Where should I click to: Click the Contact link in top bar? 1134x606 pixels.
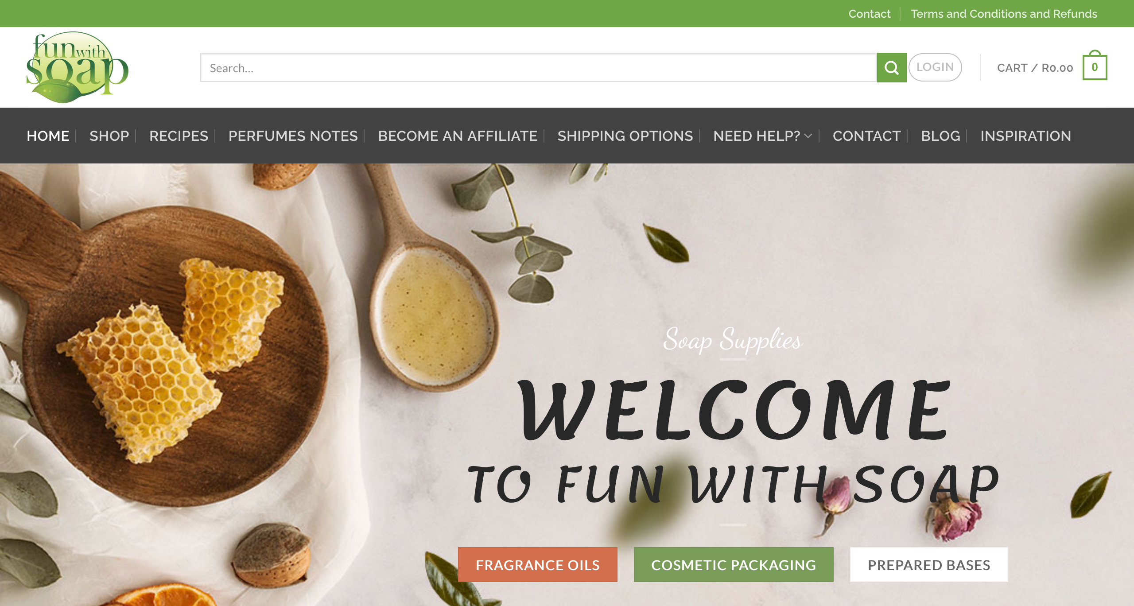click(869, 14)
